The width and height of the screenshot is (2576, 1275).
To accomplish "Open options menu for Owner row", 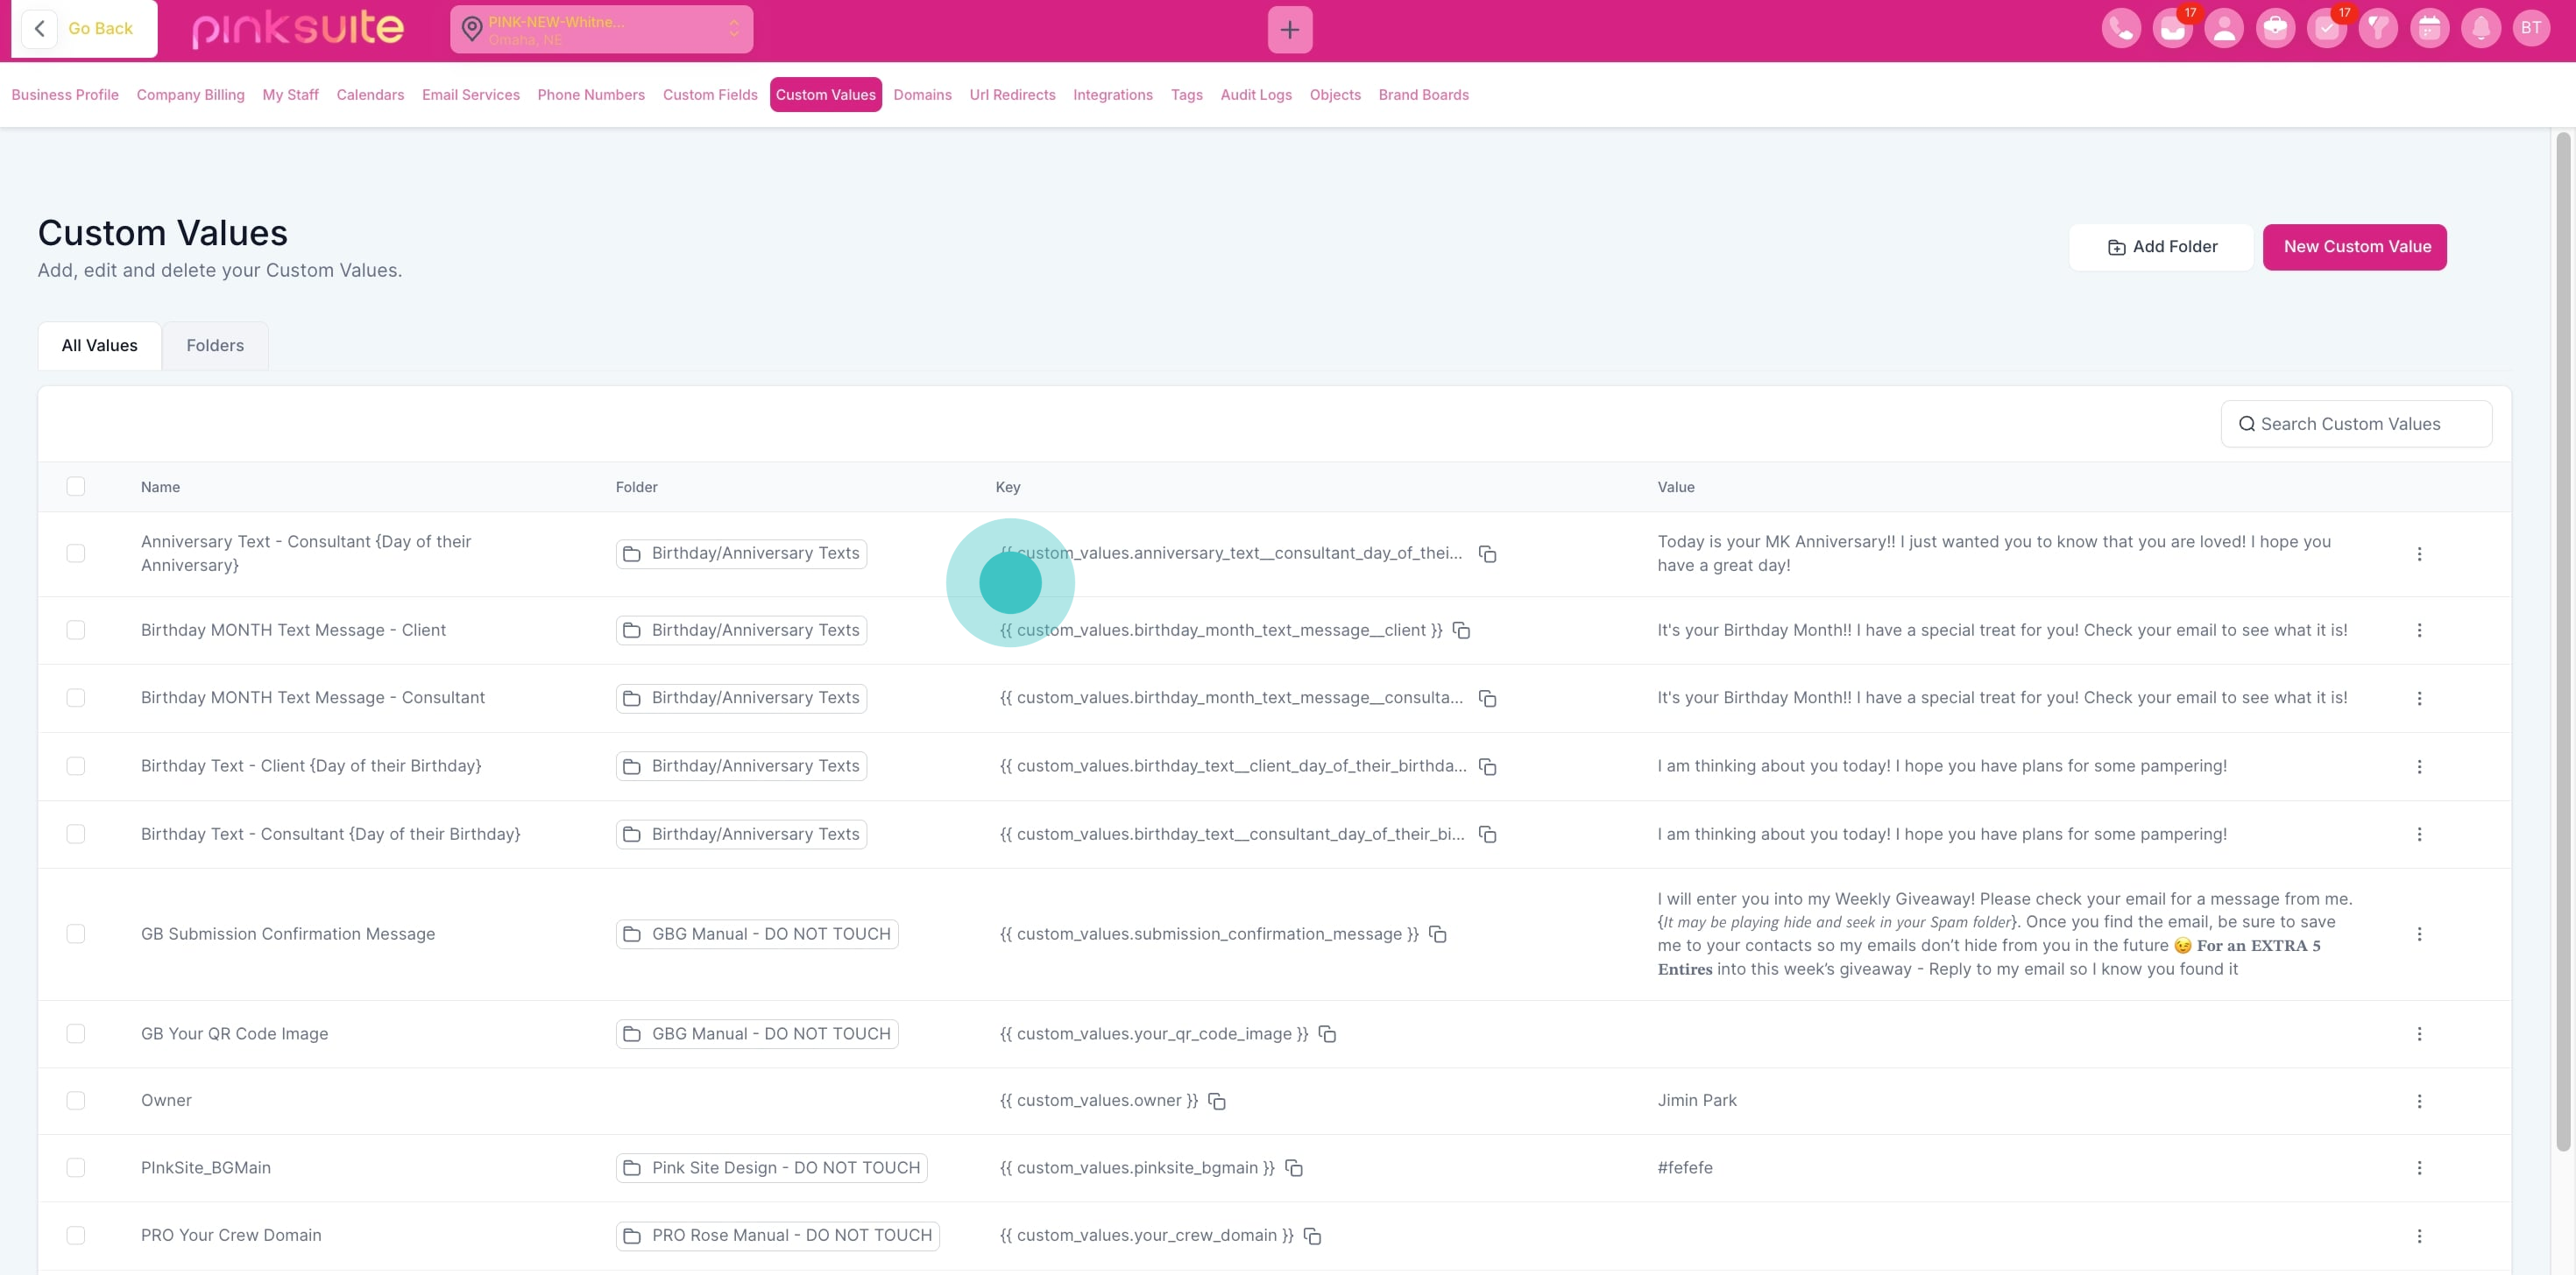I will (x=2419, y=1101).
